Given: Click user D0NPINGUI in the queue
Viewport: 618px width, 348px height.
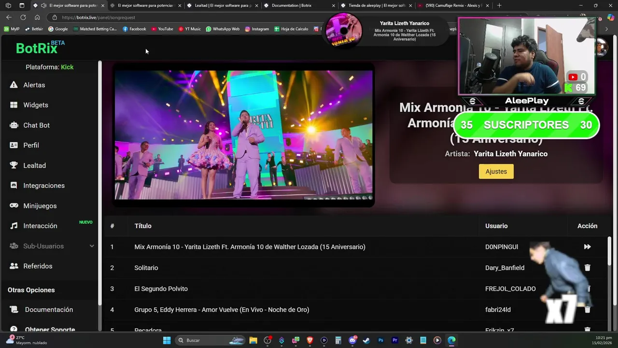Looking at the screenshot, I should point(502,247).
